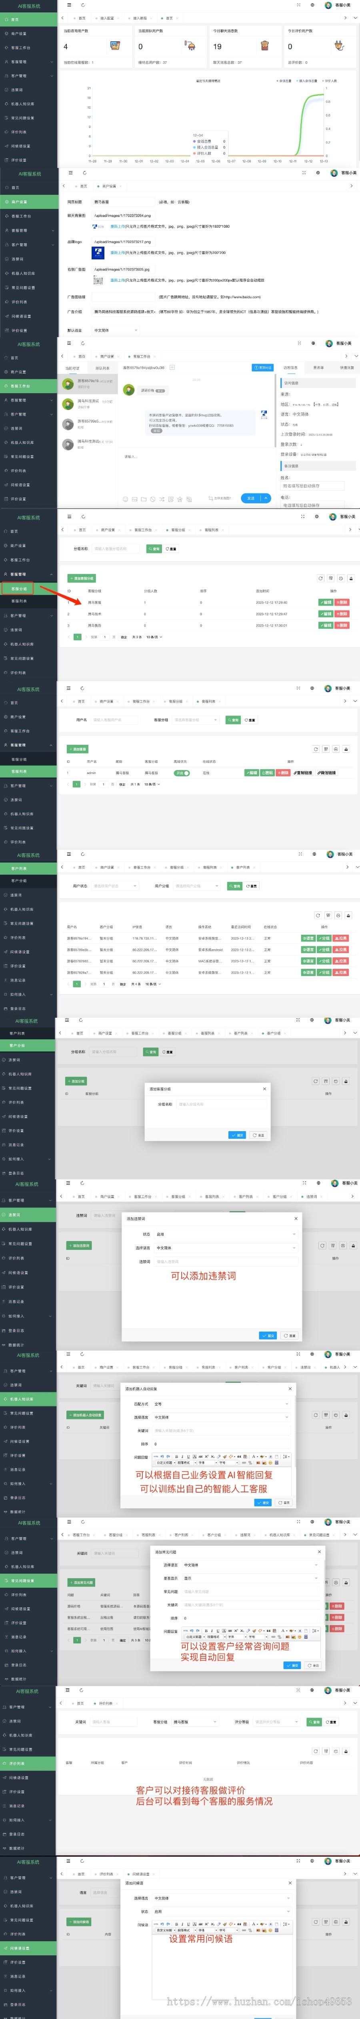This screenshot has width=360, height=2019.
Task: Open 匹配方式 dropdown in 机器人自动回复 dialog
Action: point(222,1404)
